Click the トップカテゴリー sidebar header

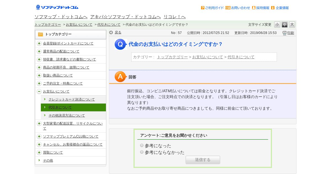(x=71, y=35)
